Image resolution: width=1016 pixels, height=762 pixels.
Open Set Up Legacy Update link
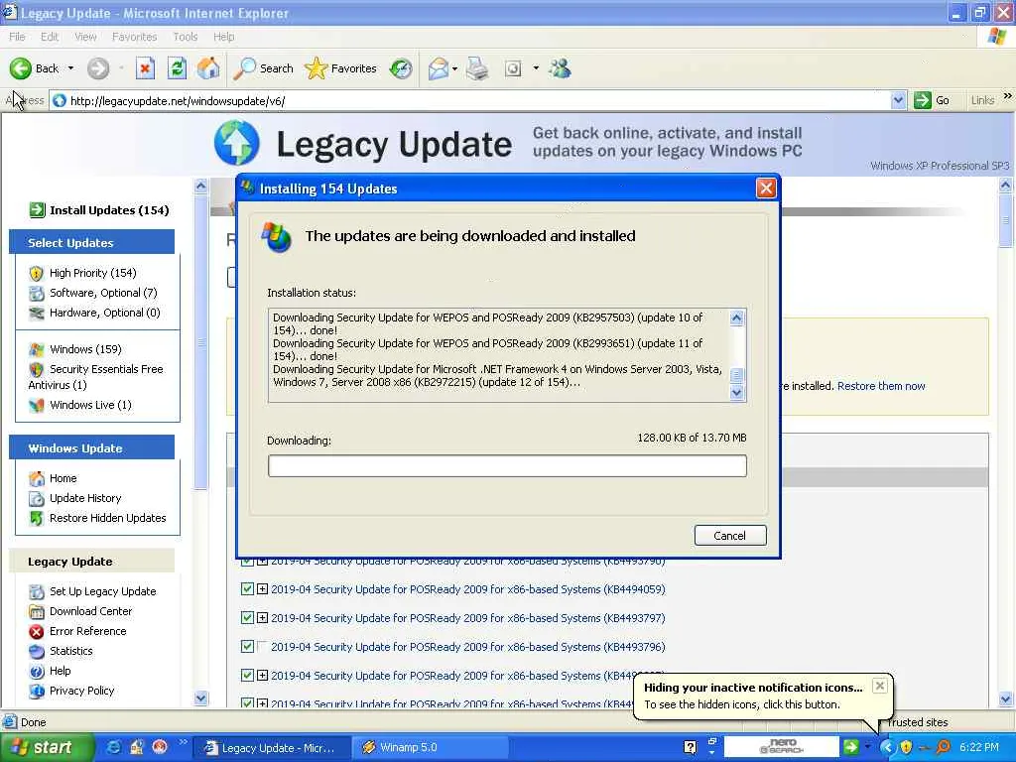pos(102,591)
